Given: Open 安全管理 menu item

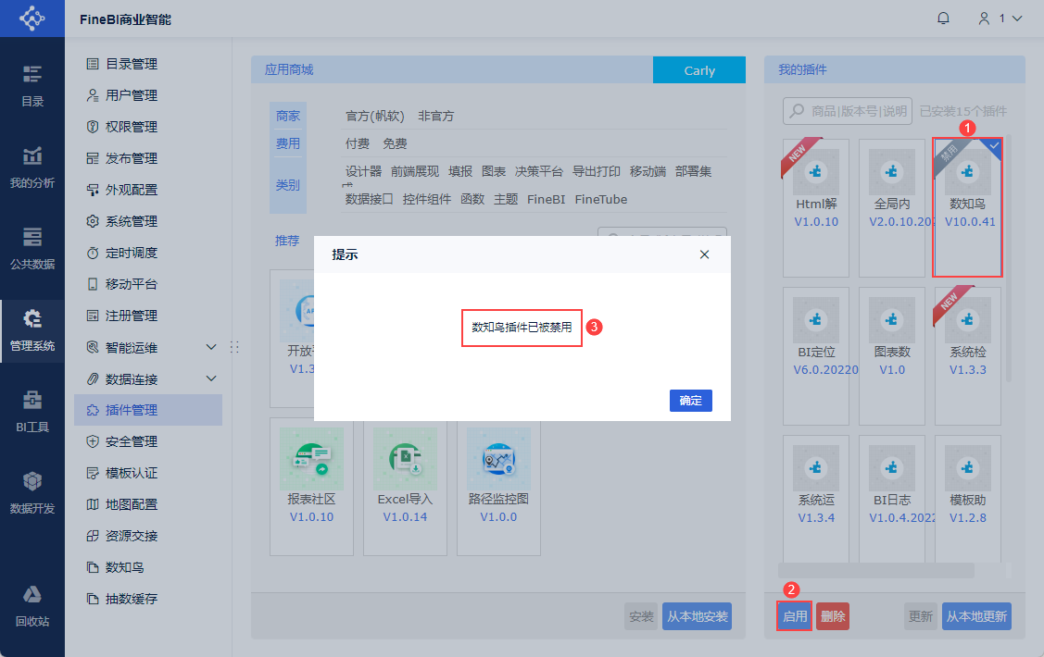Looking at the screenshot, I should (148, 440).
